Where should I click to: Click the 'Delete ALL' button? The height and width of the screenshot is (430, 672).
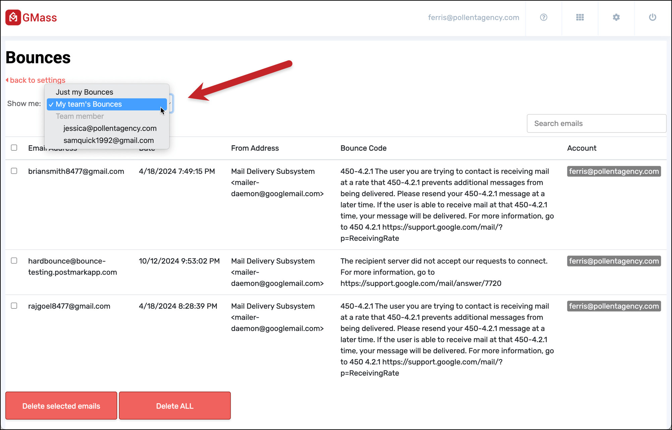[175, 406]
